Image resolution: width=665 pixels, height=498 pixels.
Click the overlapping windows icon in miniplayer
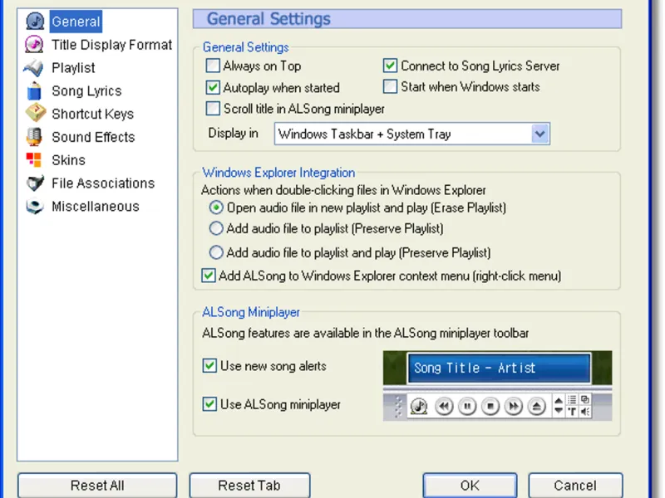(585, 399)
